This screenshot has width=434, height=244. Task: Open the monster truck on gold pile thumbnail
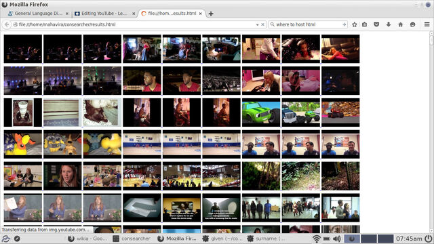340,113
